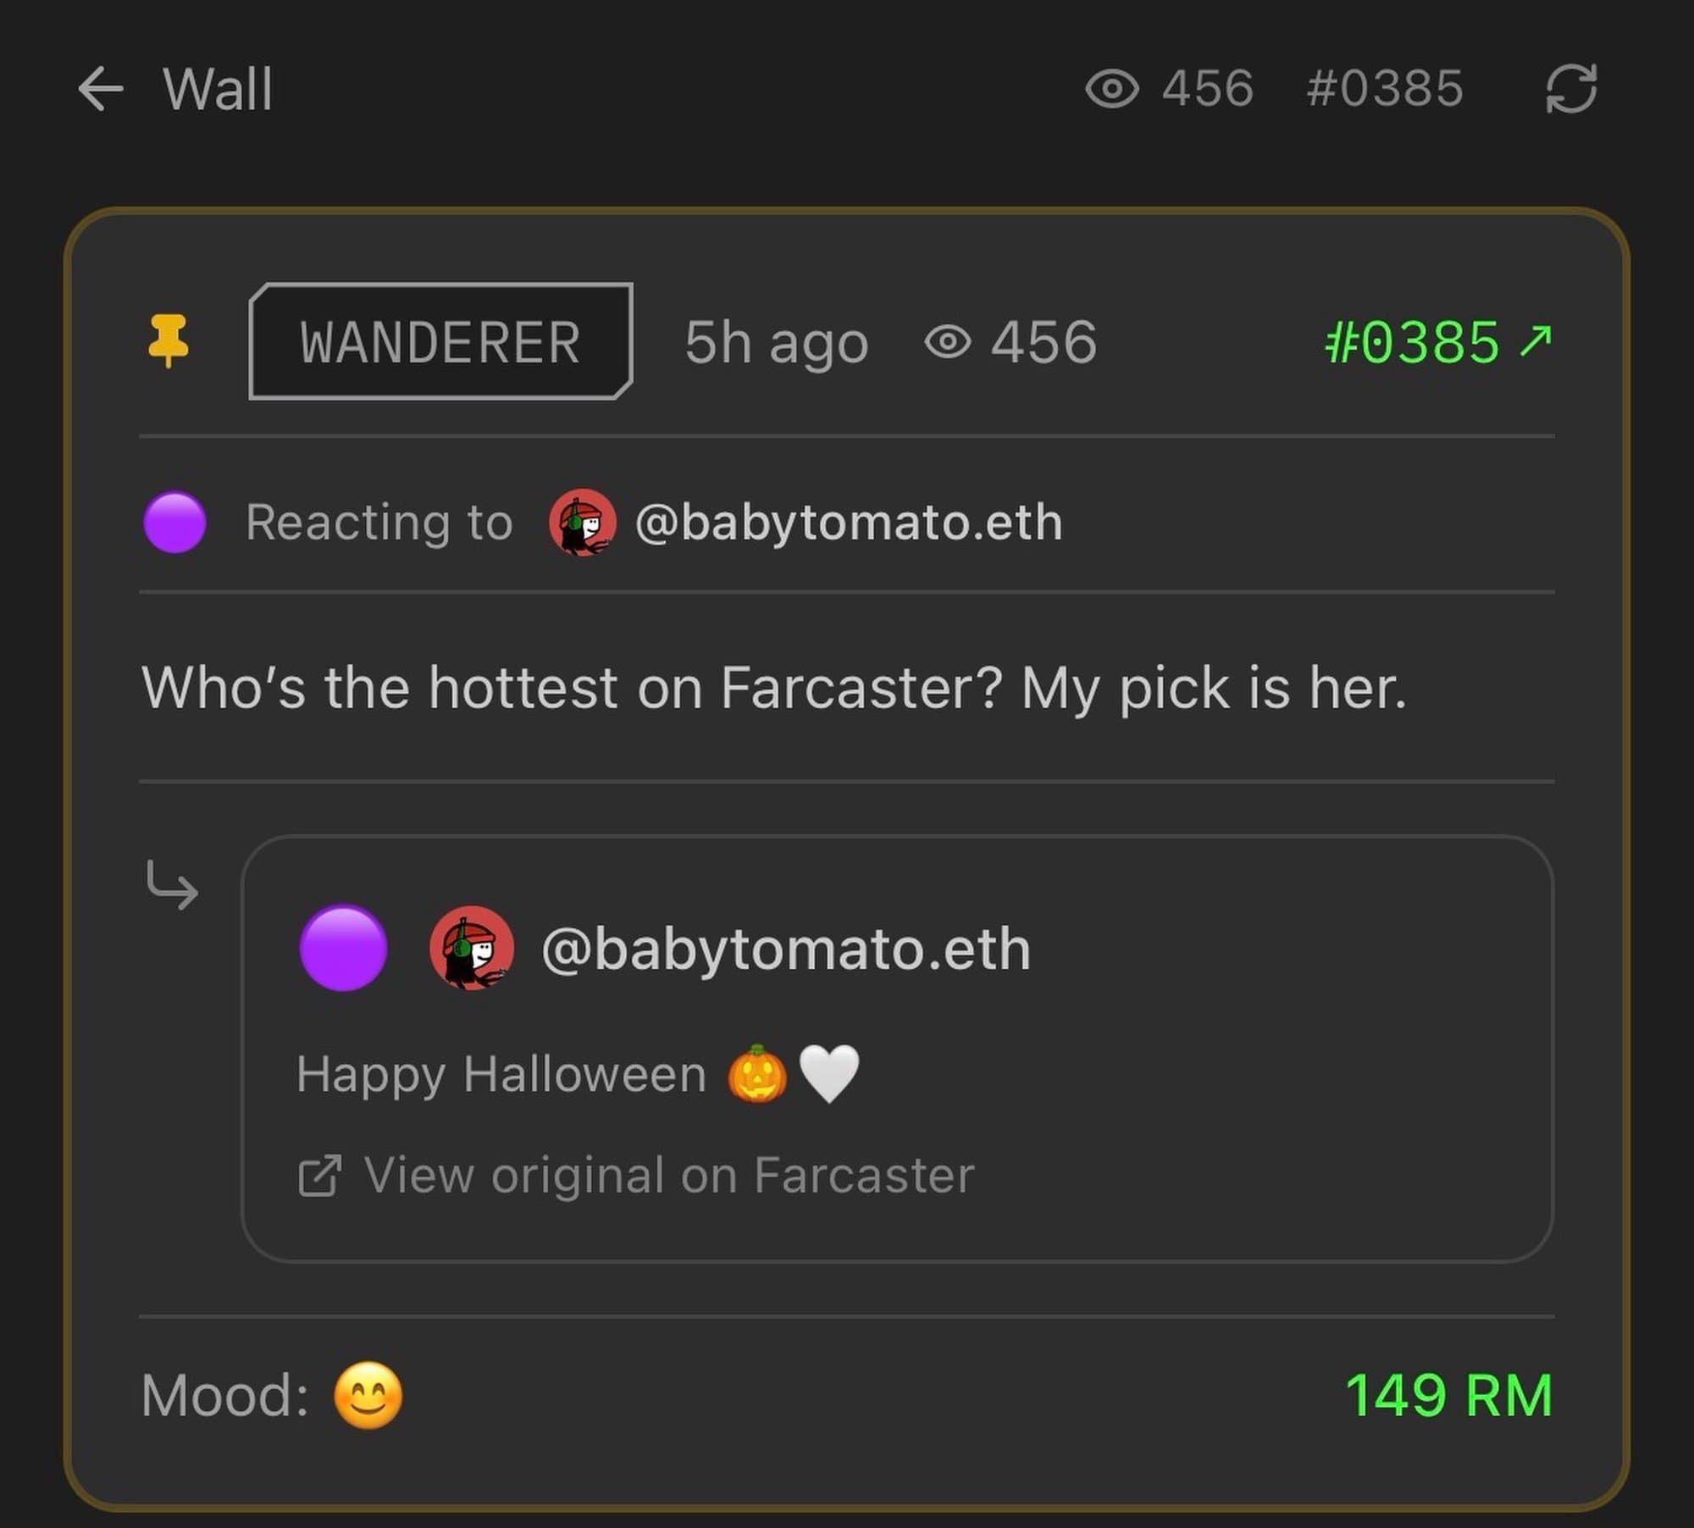
Task: Click the purple status dot next to Reacting to
Action: (174, 522)
